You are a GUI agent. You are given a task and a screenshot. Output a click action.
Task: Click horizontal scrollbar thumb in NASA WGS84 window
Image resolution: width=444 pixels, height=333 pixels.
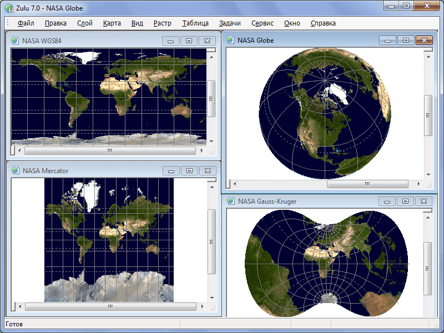[x=109, y=150]
